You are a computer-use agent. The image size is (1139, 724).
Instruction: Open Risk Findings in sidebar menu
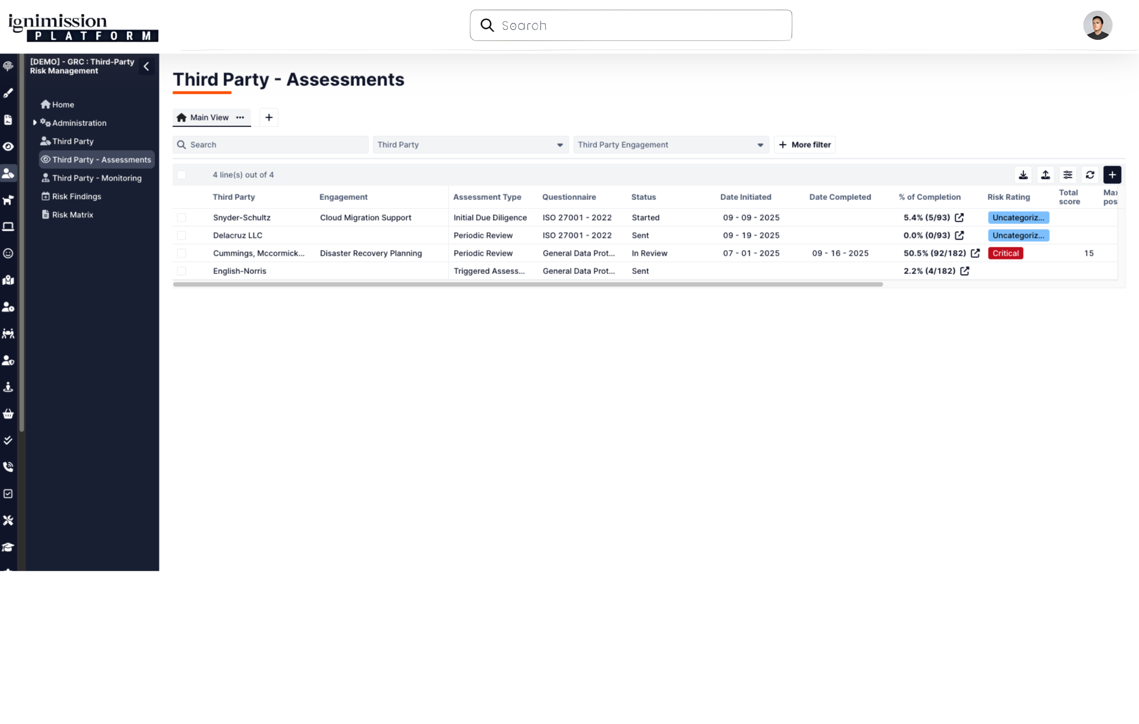pos(76,196)
